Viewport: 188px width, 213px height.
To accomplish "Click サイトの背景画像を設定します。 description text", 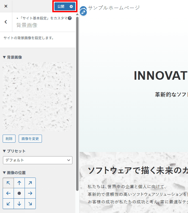I will (x=29, y=38).
